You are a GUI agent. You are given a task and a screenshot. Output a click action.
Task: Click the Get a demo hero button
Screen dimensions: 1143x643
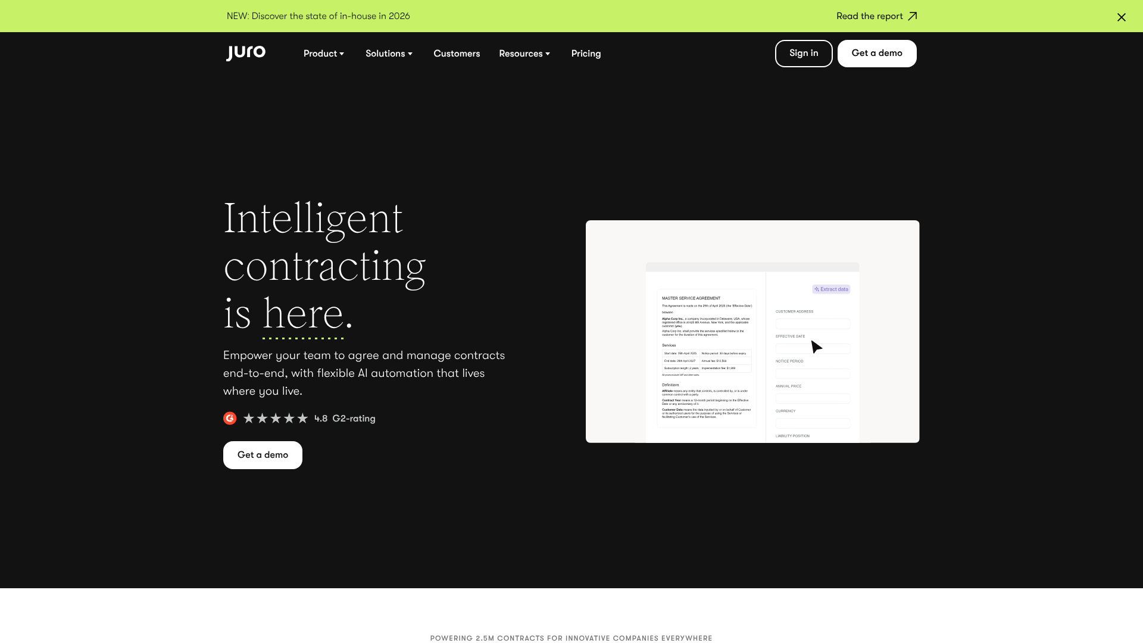262,454
